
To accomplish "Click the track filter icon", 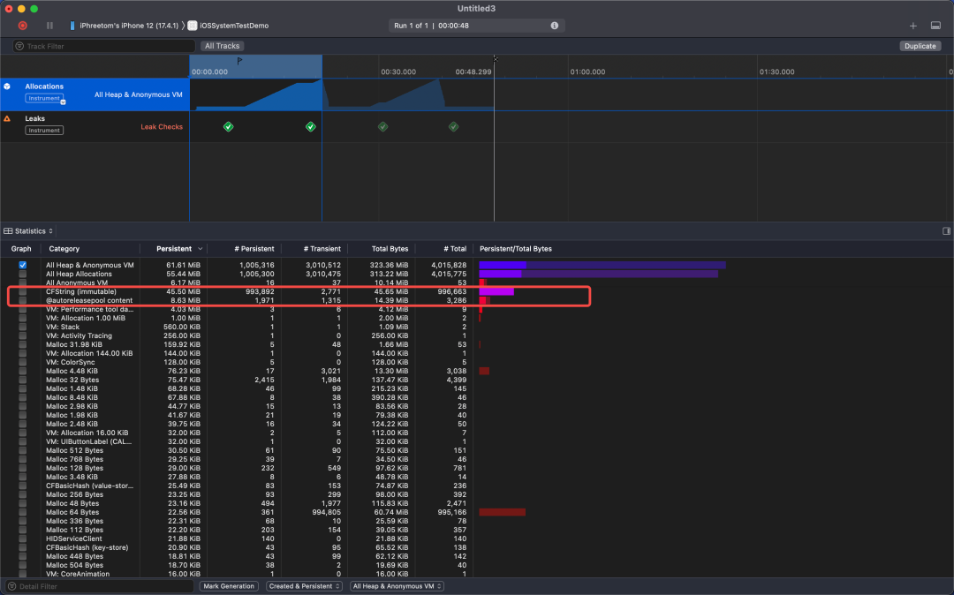I will (19, 46).
